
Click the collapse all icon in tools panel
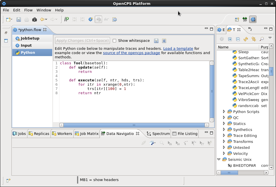tap(238, 39)
